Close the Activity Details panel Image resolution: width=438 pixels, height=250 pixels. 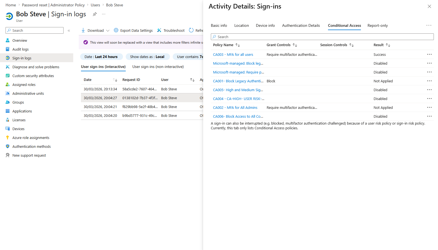pos(429,6)
